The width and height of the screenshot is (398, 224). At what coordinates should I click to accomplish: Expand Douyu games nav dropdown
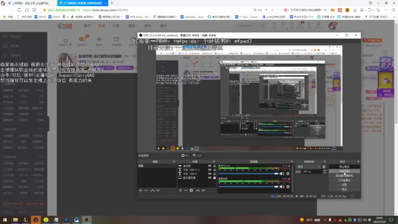(148, 26)
